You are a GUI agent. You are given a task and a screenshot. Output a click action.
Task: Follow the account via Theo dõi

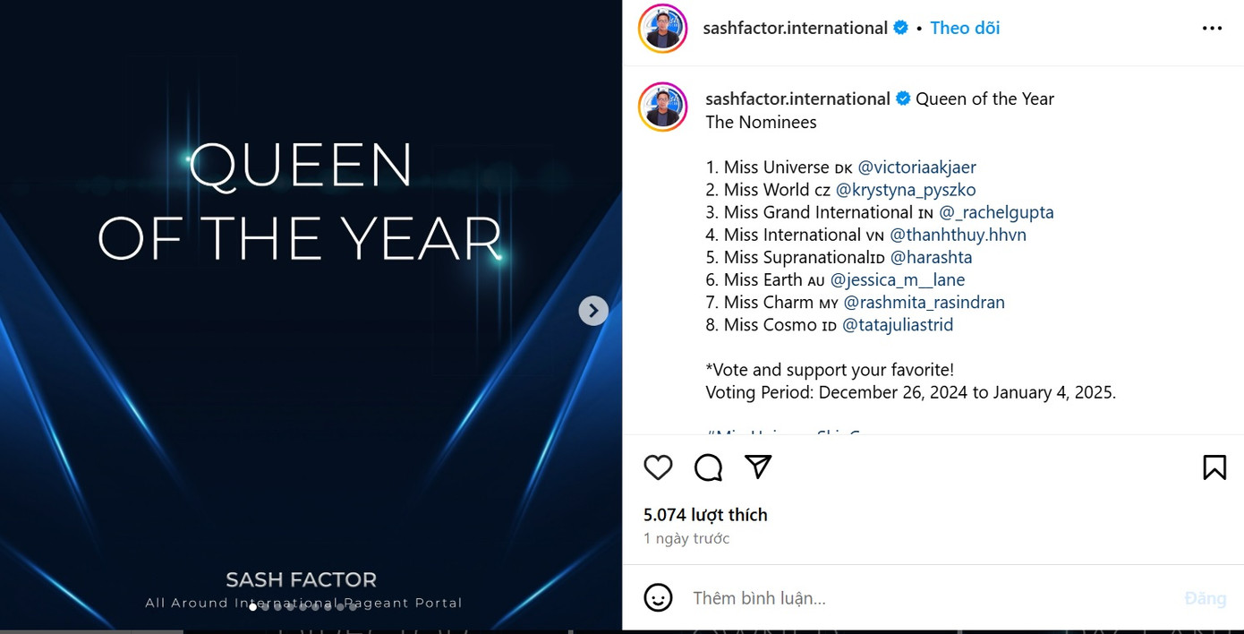pyautogui.click(x=965, y=28)
